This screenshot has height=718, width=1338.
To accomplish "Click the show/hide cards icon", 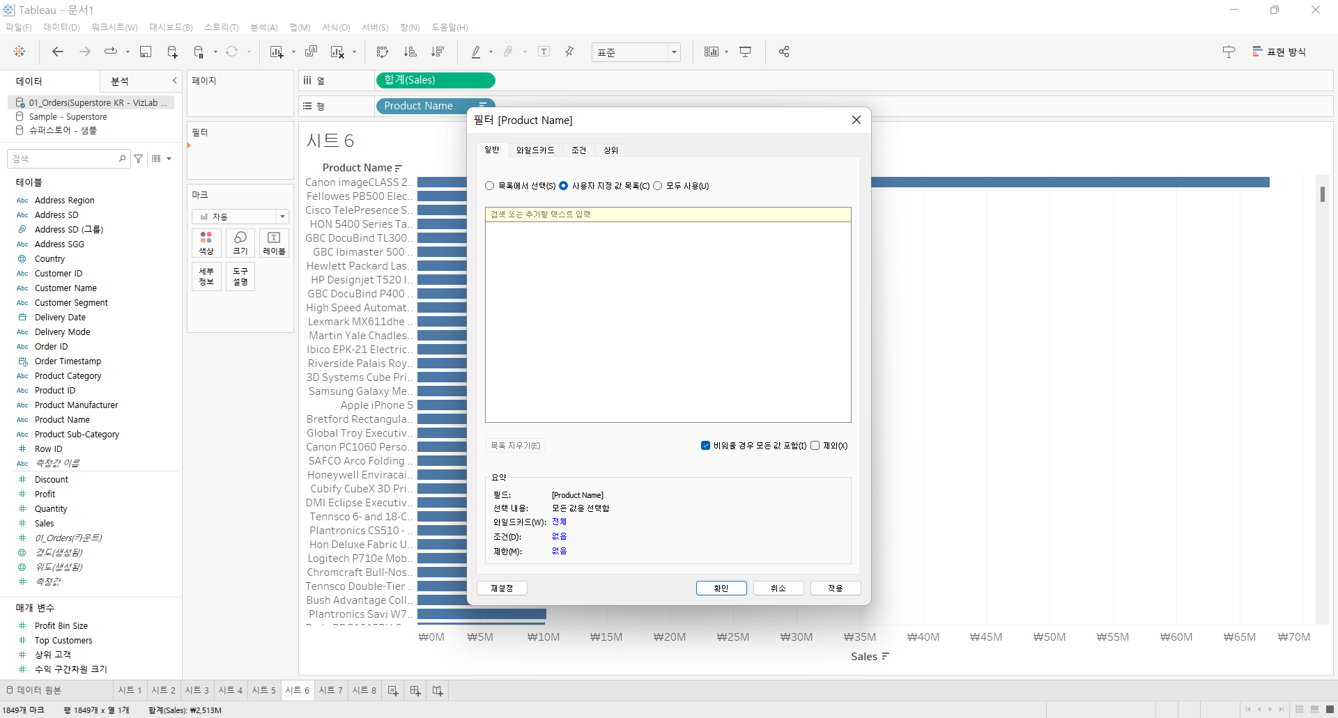I will click(x=711, y=52).
